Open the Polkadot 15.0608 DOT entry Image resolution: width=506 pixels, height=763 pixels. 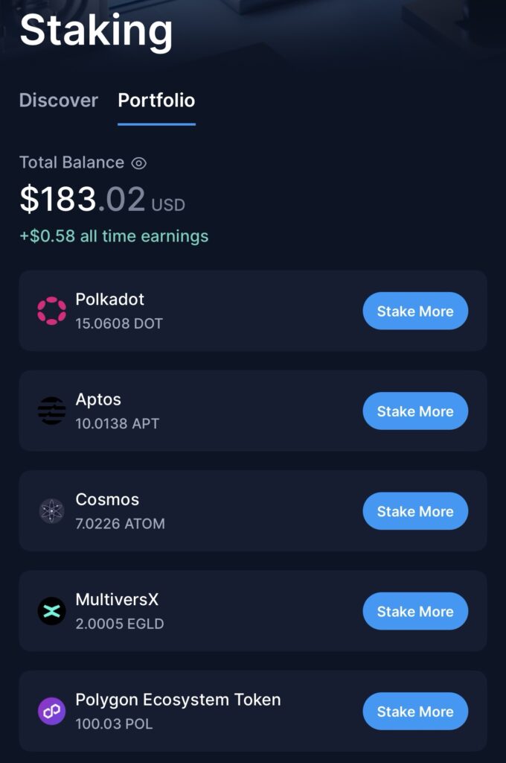pyautogui.click(x=253, y=311)
